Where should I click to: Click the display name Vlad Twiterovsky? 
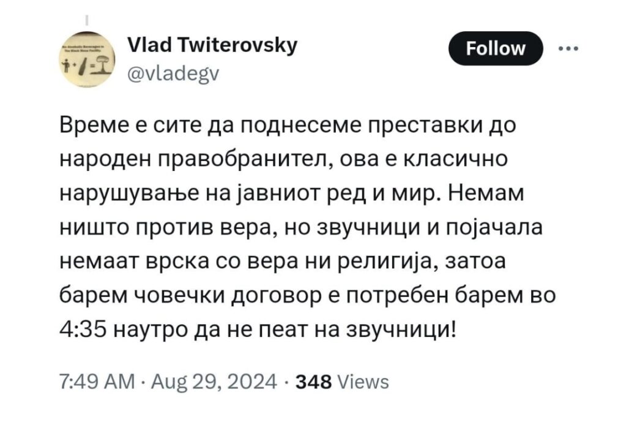(212, 45)
